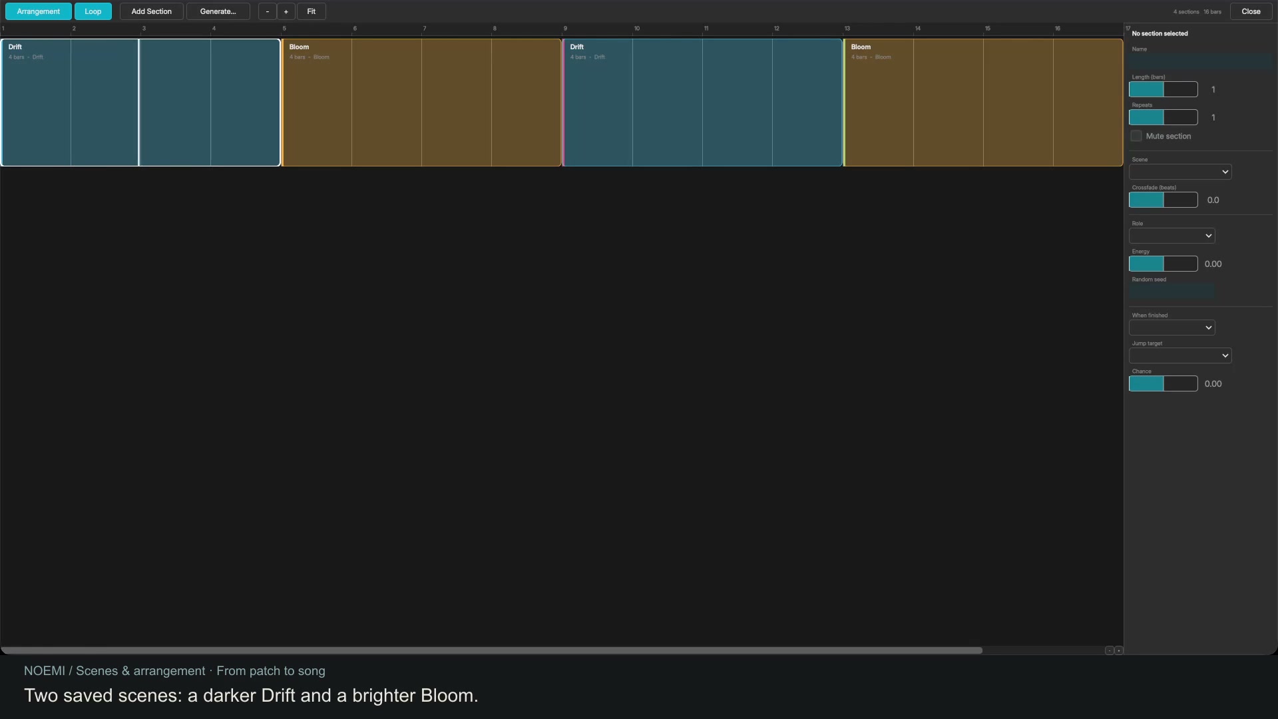Click the plus zoom-in button in toolbar
The image size is (1278, 719).
click(x=286, y=11)
